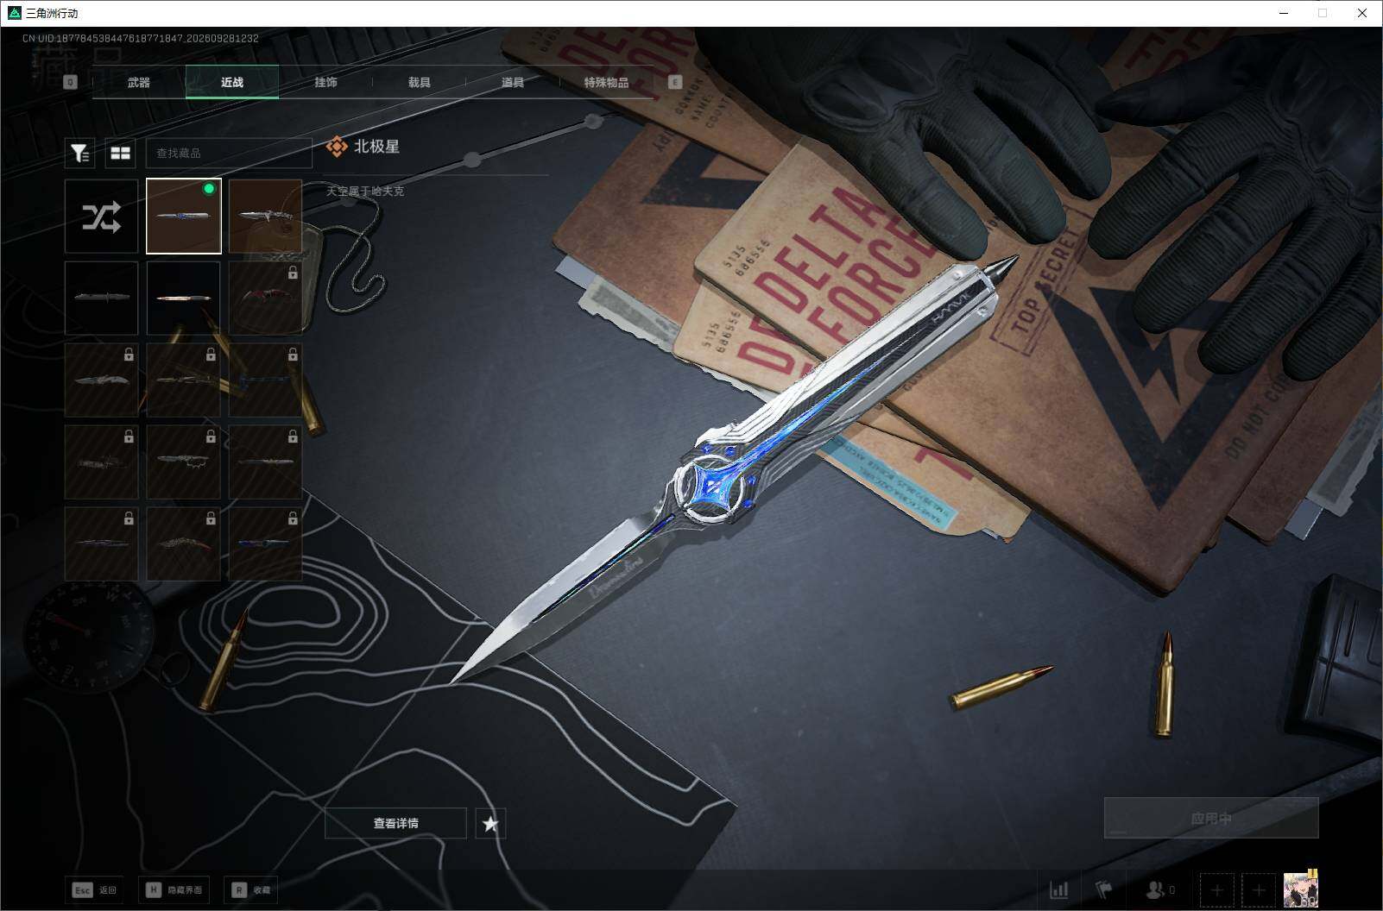Open the flags icon in bottom bar
Image resolution: width=1383 pixels, height=911 pixels.
tap(1103, 889)
